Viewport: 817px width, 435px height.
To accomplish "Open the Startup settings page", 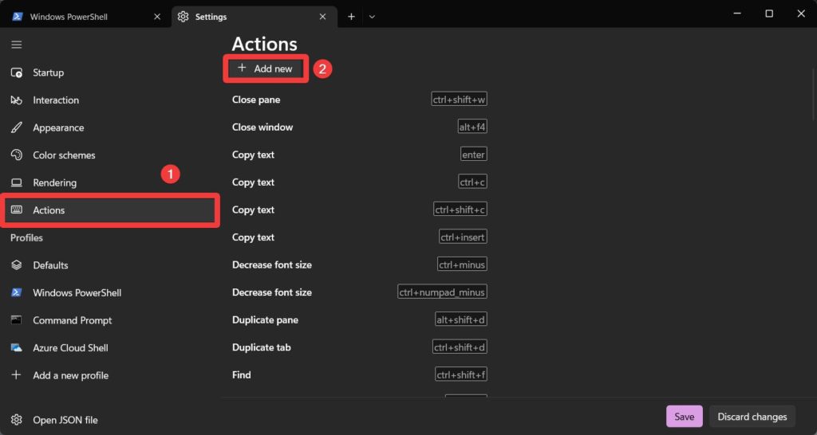I will click(48, 72).
